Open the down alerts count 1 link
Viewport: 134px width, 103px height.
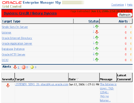[x=19, y=67]
